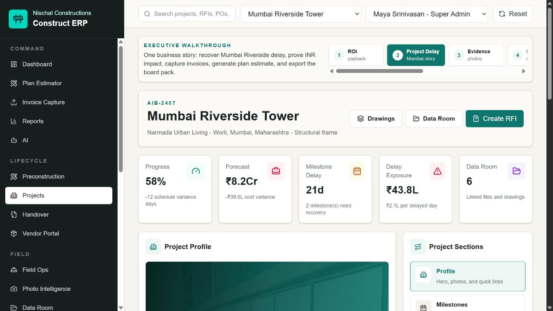
Task: Select the Profile project section
Action: (468, 276)
